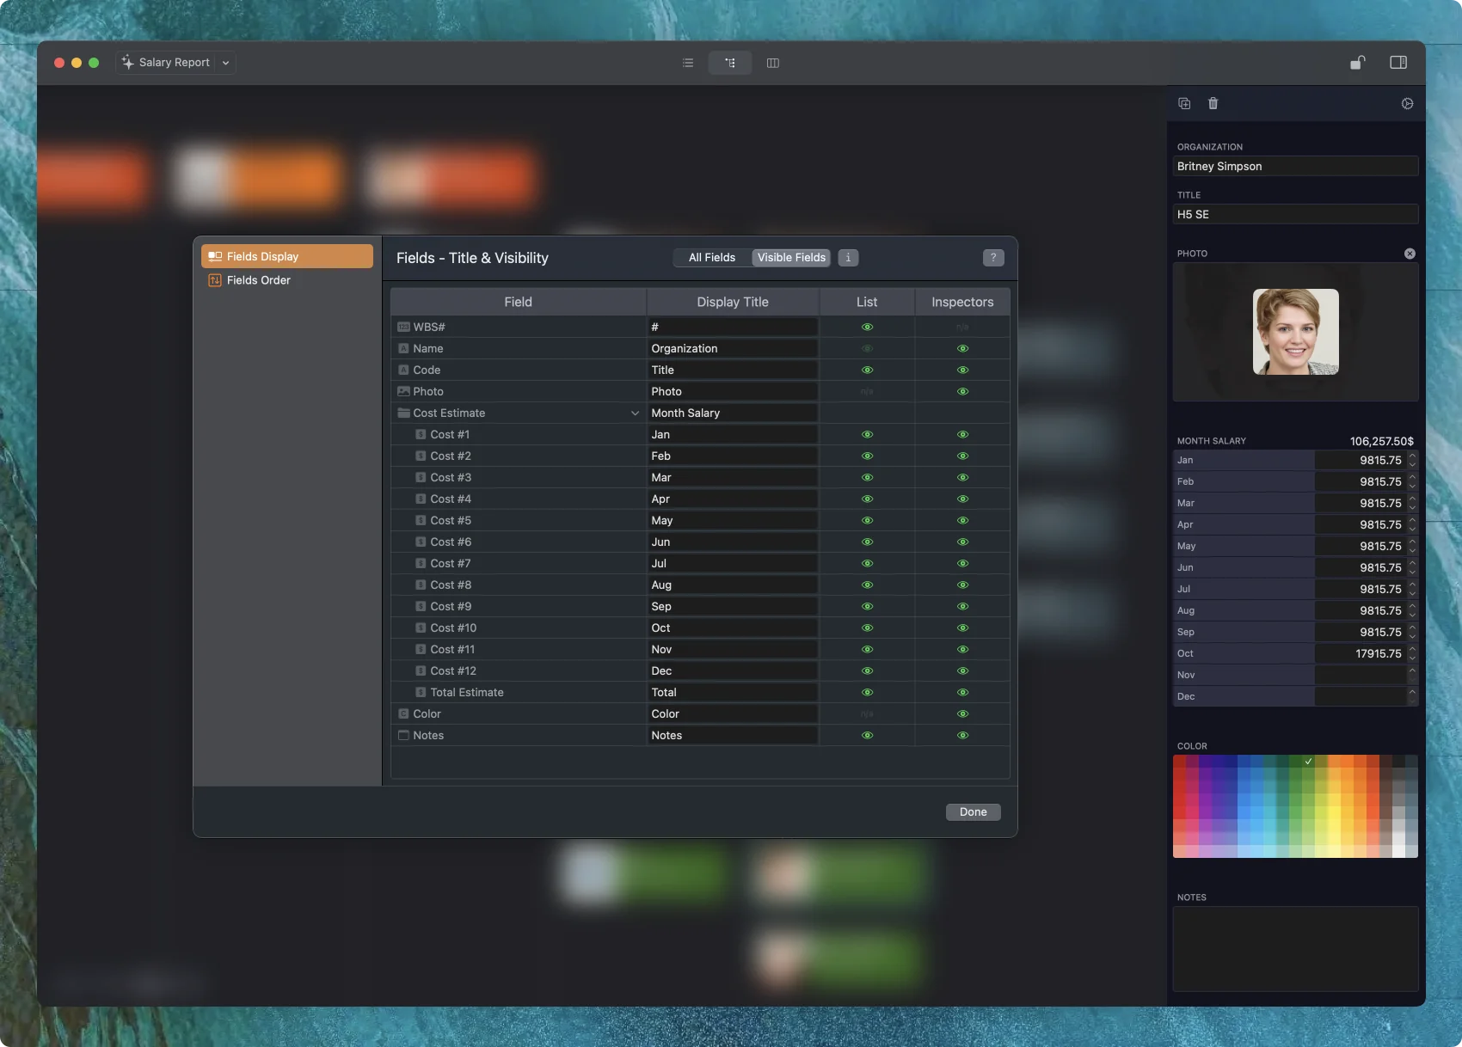Click the duplicate icon in inspector
This screenshot has width=1462, height=1047.
(x=1184, y=103)
